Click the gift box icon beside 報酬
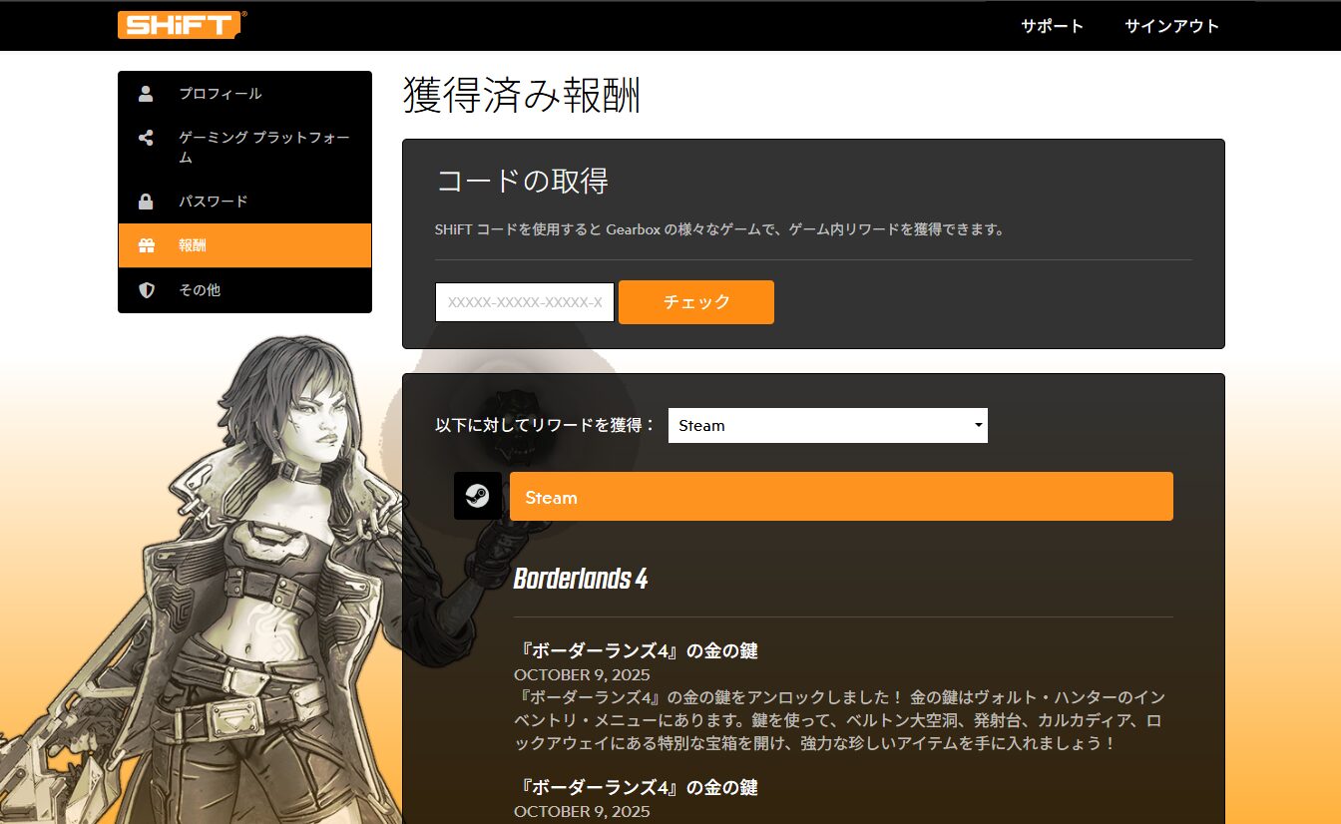Image resolution: width=1341 pixels, height=824 pixels. pyautogui.click(x=146, y=245)
